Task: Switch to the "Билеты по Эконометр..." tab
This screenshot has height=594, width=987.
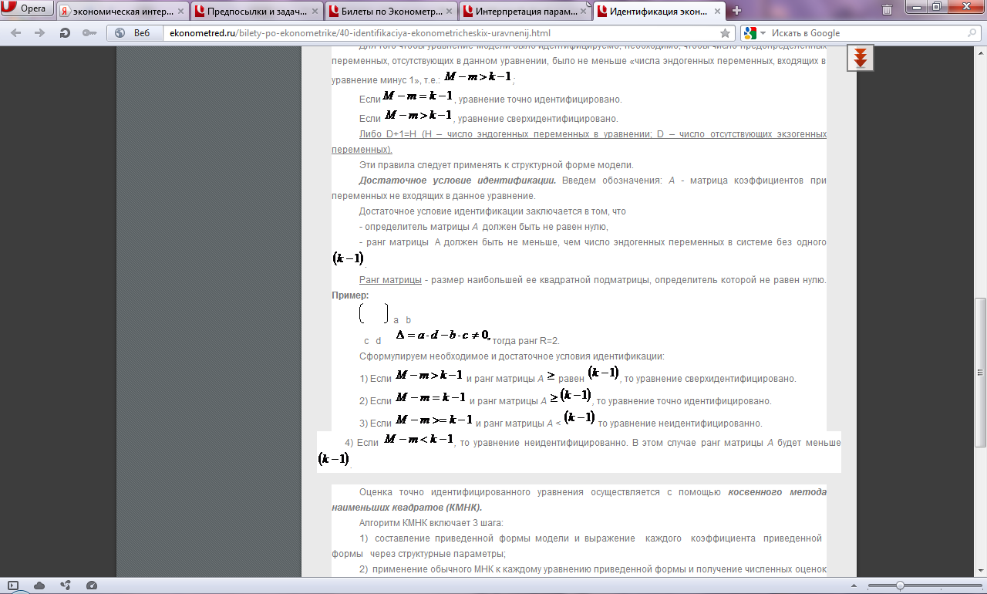Action: [x=390, y=12]
